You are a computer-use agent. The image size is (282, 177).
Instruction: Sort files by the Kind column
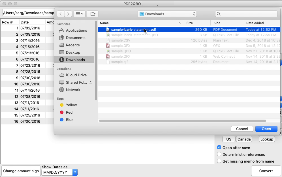(x=217, y=23)
